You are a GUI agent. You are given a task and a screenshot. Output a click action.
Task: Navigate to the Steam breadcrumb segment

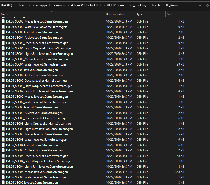[x=22, y=5]
